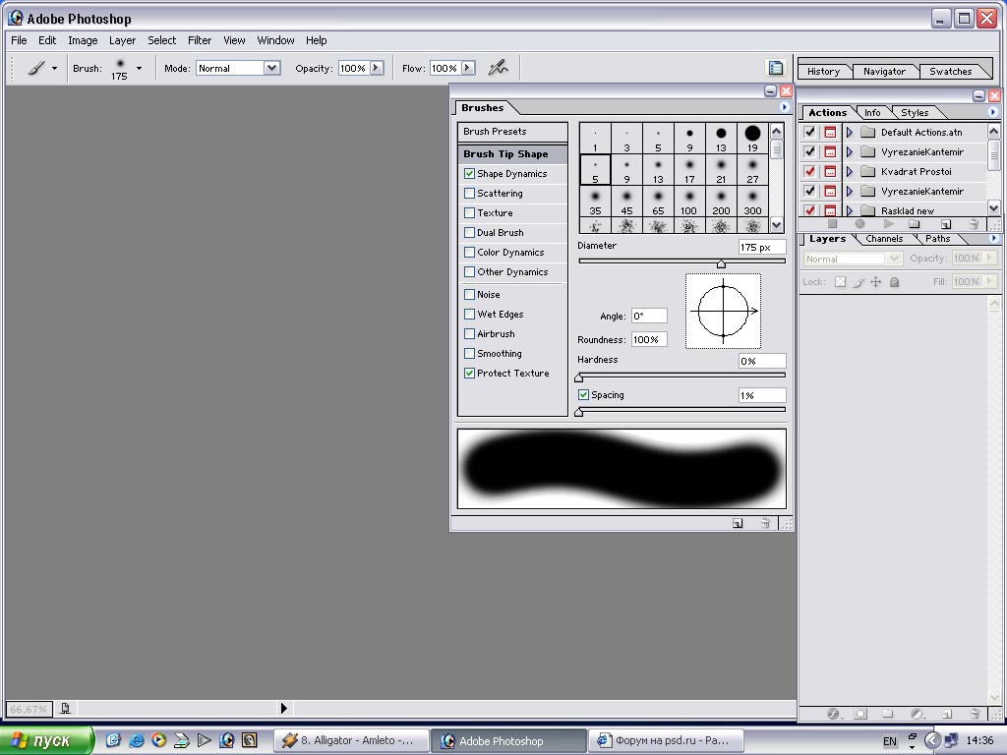Screen dimensions: 1007x755
Task: Begin recording an action
Action: point(859,224)
